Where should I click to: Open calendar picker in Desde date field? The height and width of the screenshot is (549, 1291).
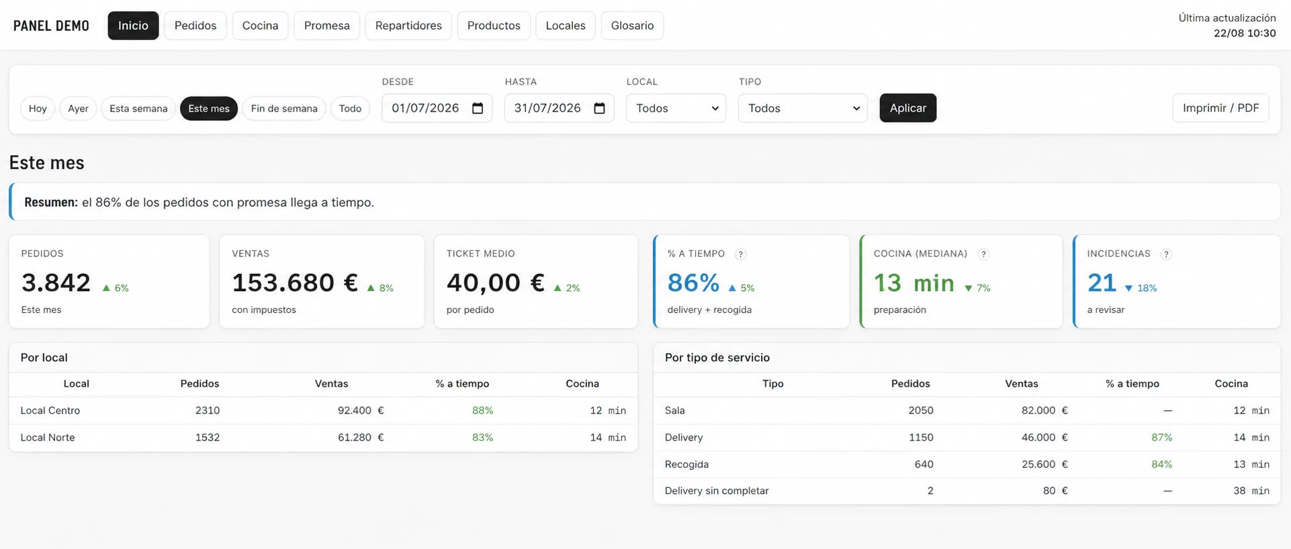coord(478,108)
